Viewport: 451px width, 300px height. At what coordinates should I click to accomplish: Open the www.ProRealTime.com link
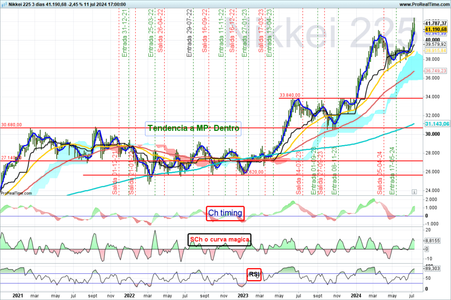425,4
